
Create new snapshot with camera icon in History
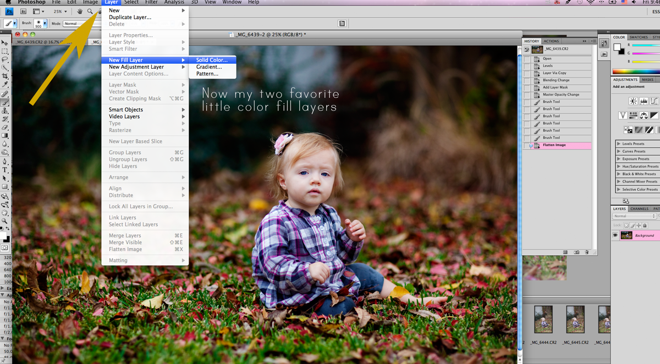(x=576, y=252)
